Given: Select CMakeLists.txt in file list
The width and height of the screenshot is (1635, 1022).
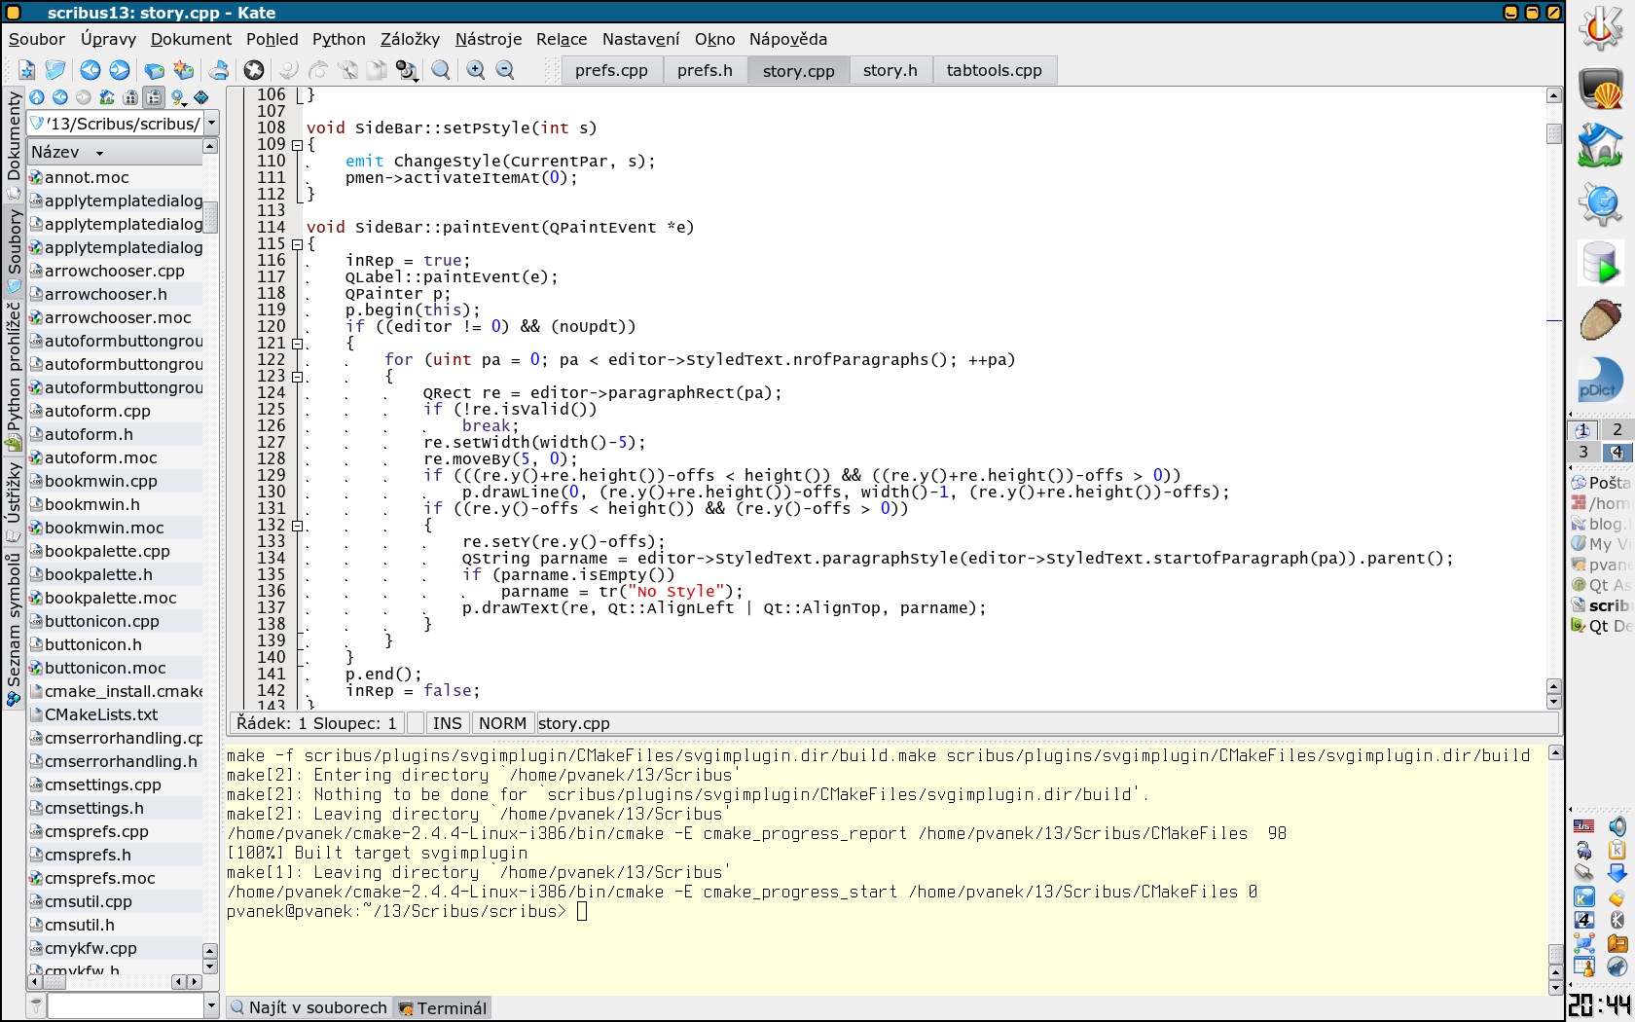Looking at the screenshot, I should [115, 714].
